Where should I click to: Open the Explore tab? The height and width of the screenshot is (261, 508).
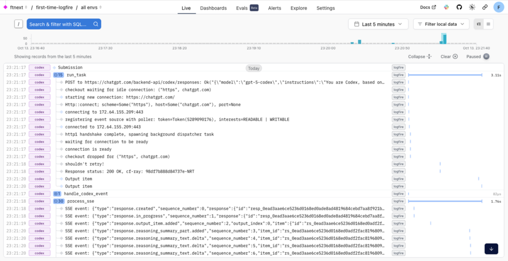299,8
